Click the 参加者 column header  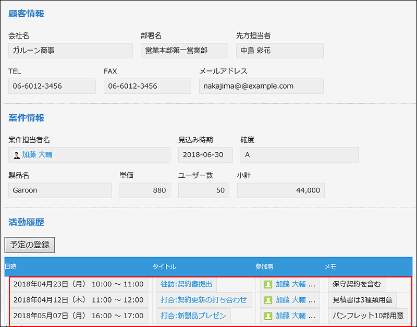pyautogui.click(x=264, y=267)
